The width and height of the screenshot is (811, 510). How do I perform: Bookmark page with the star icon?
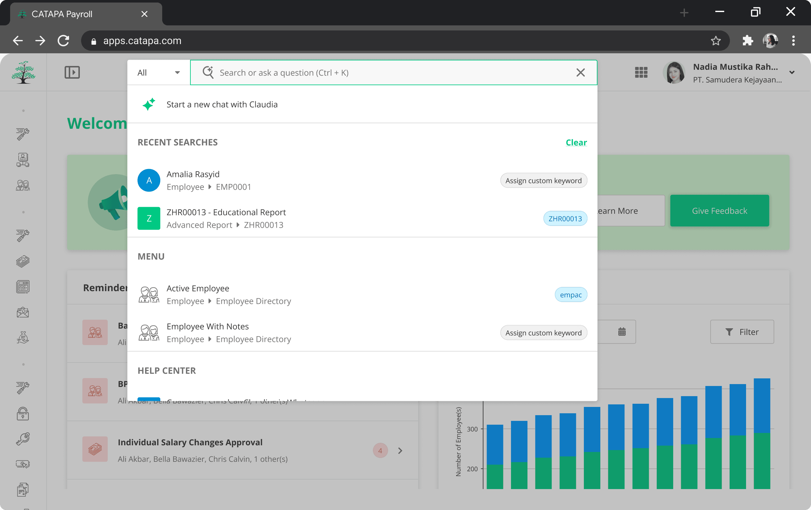coord(715,41)
